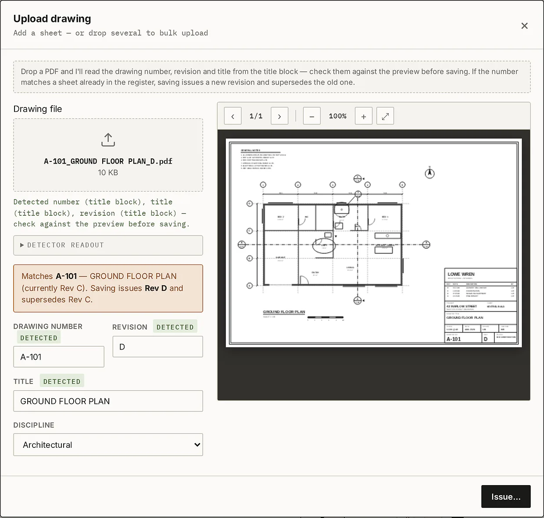Click the Drawing Number field
Image resolution: width=544 pixels, height=518 pixels.
59,357
